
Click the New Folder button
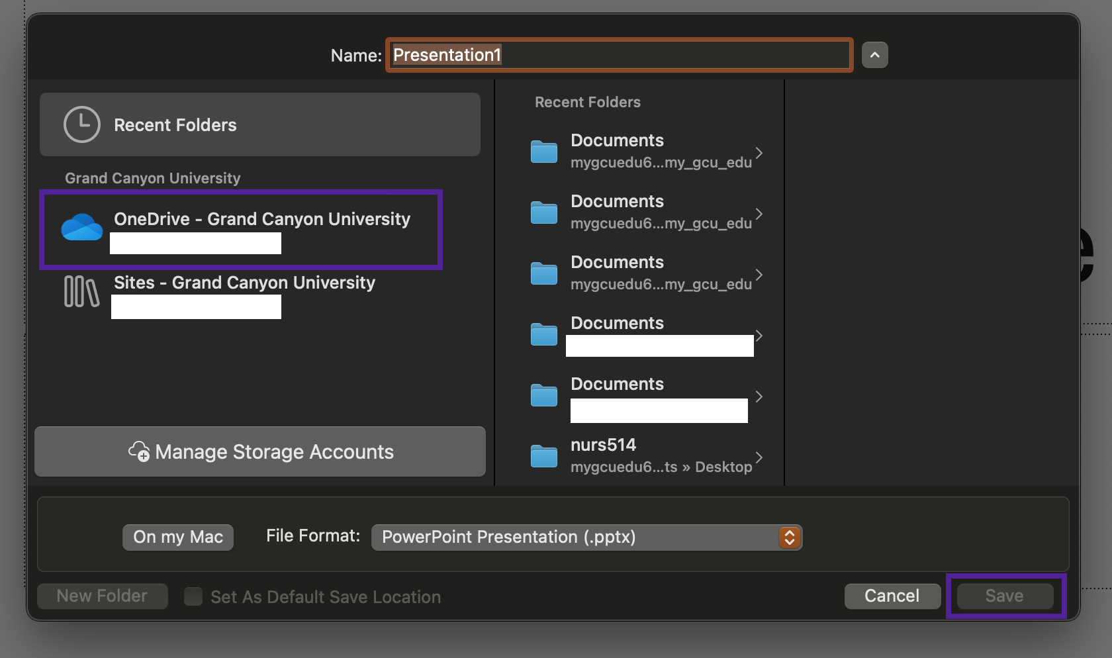click(103, 596)
